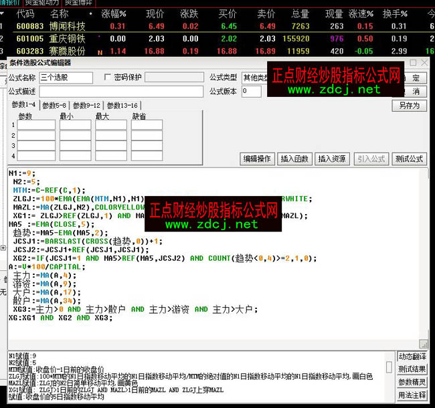Viewport: 435px width, 408px height.
Task: Run 测试公式 to test the formula
Action: (409, 159)
